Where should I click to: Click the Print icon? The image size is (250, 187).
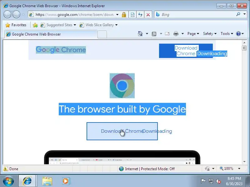pyautogui.click(x=176, y=34)
